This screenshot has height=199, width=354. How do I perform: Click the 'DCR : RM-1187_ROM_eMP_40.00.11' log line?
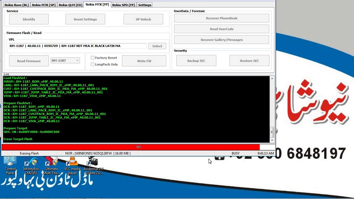[32, 107]
